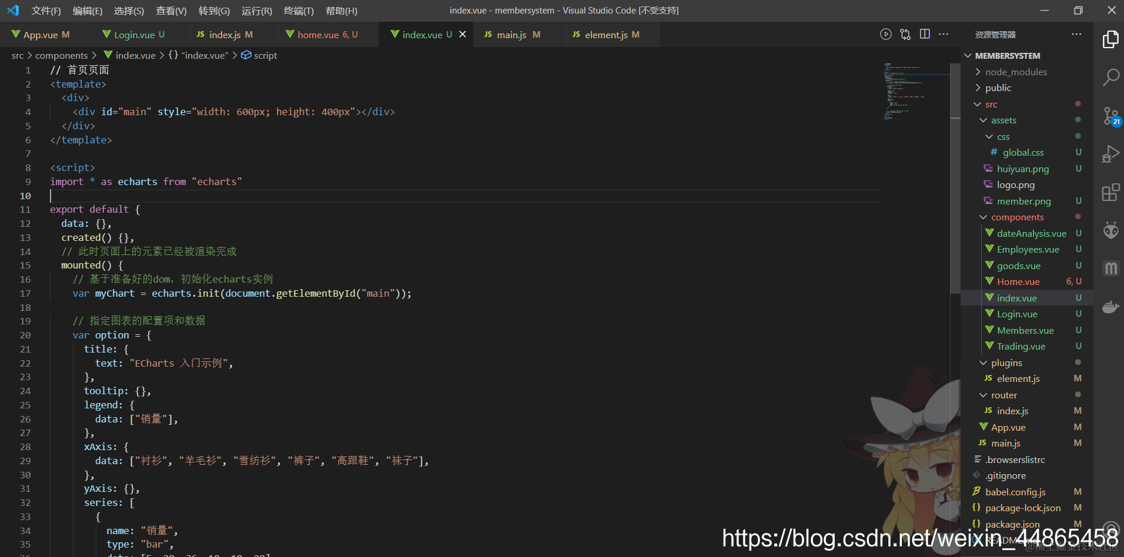Screen dimensions: 1124x557
Task: Open editor more actions ellipsis
Action: pyautogui.click(x=944, y=34)
